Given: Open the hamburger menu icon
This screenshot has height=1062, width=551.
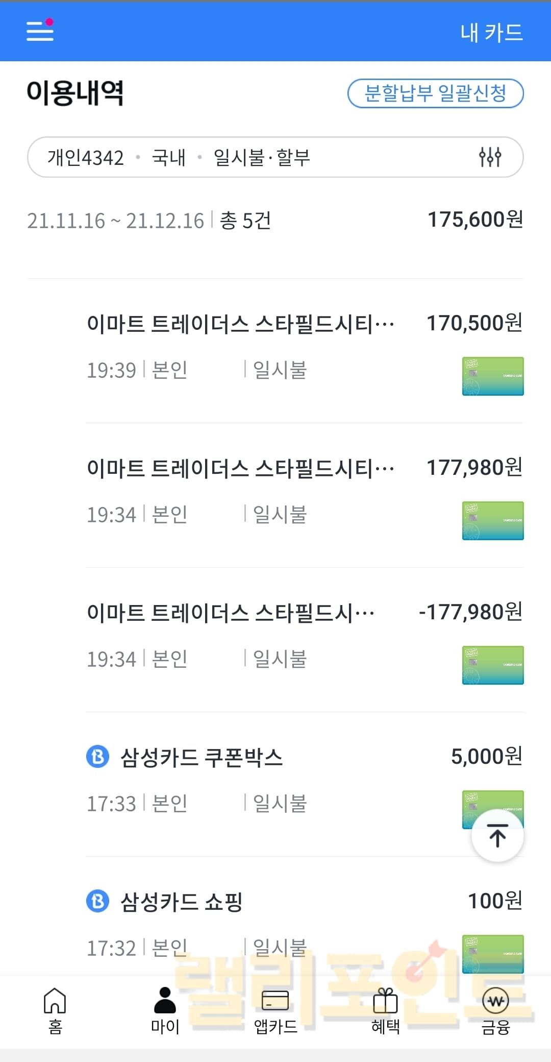Looking at the screenshot, I should coord(40,31).
